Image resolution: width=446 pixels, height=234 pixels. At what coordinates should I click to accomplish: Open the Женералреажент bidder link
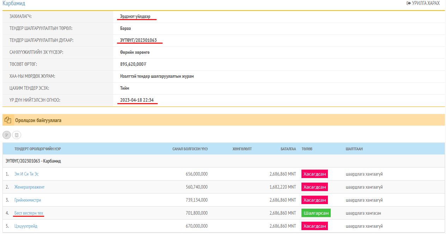pos(29,187)
